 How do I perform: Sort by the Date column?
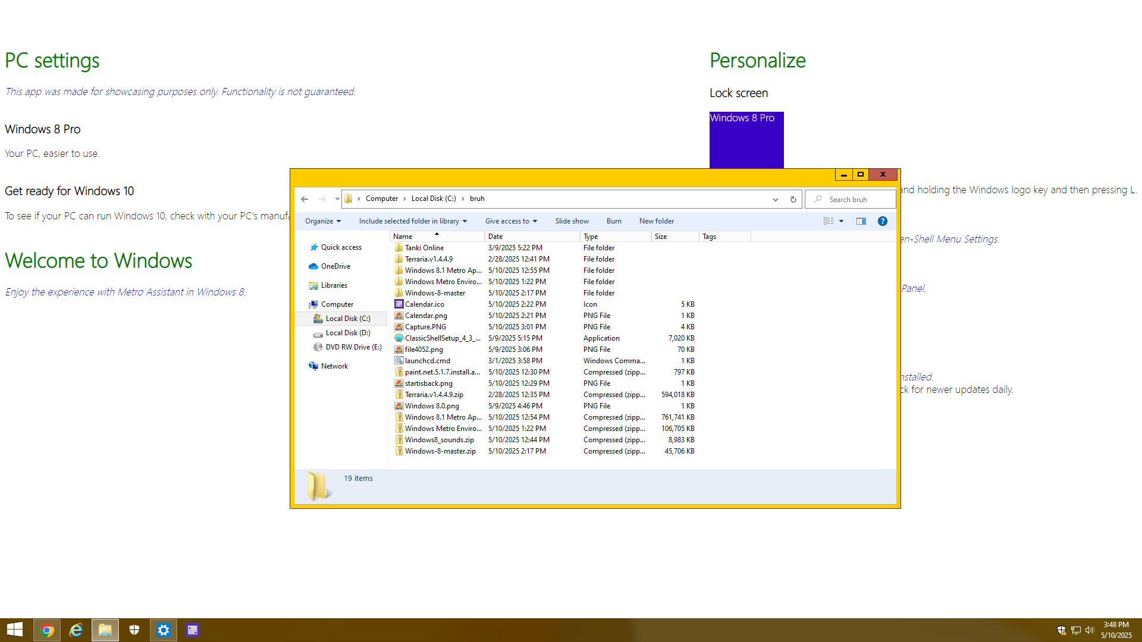pos(532,237)
